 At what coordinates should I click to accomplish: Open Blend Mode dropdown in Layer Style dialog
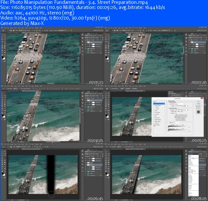[180, 104]
